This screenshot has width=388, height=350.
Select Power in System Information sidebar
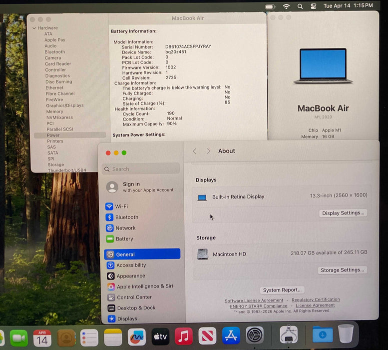click(x=70, y=135)
